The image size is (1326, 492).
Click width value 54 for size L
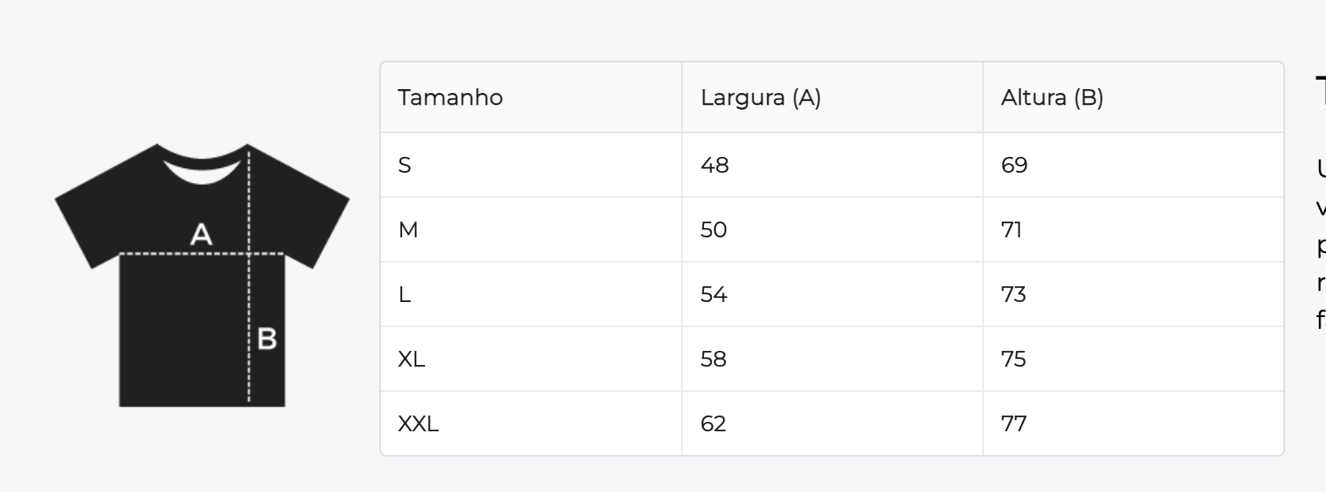713,295
